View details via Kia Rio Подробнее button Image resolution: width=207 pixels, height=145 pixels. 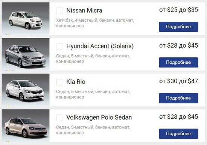[178, 98]
